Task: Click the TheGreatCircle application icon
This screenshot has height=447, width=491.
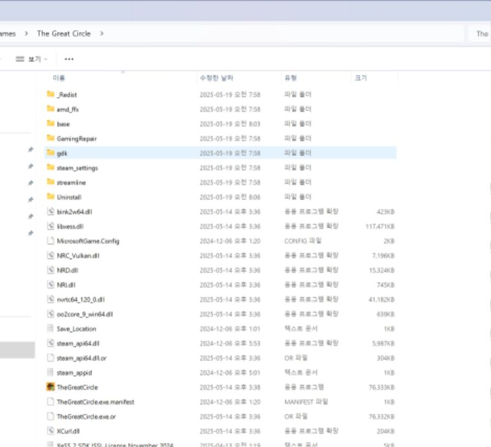Action: tap(50, 387)
